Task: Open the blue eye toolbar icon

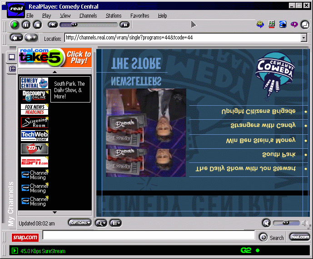Action: (x=283, y=24)
